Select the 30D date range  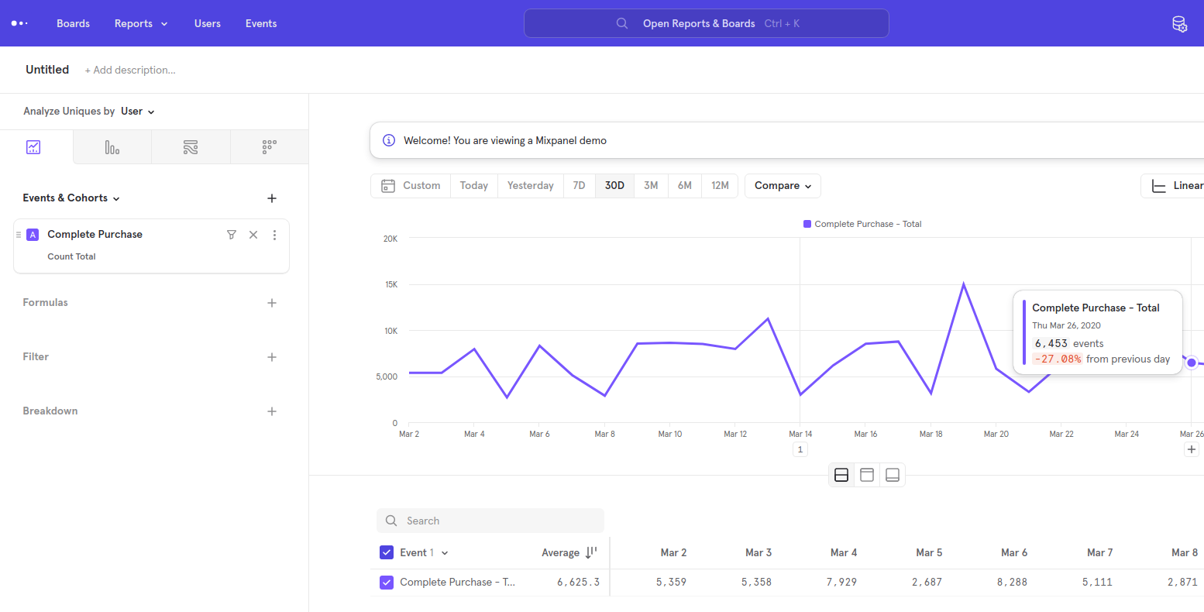pyautogui.click(x=614, y=186)
